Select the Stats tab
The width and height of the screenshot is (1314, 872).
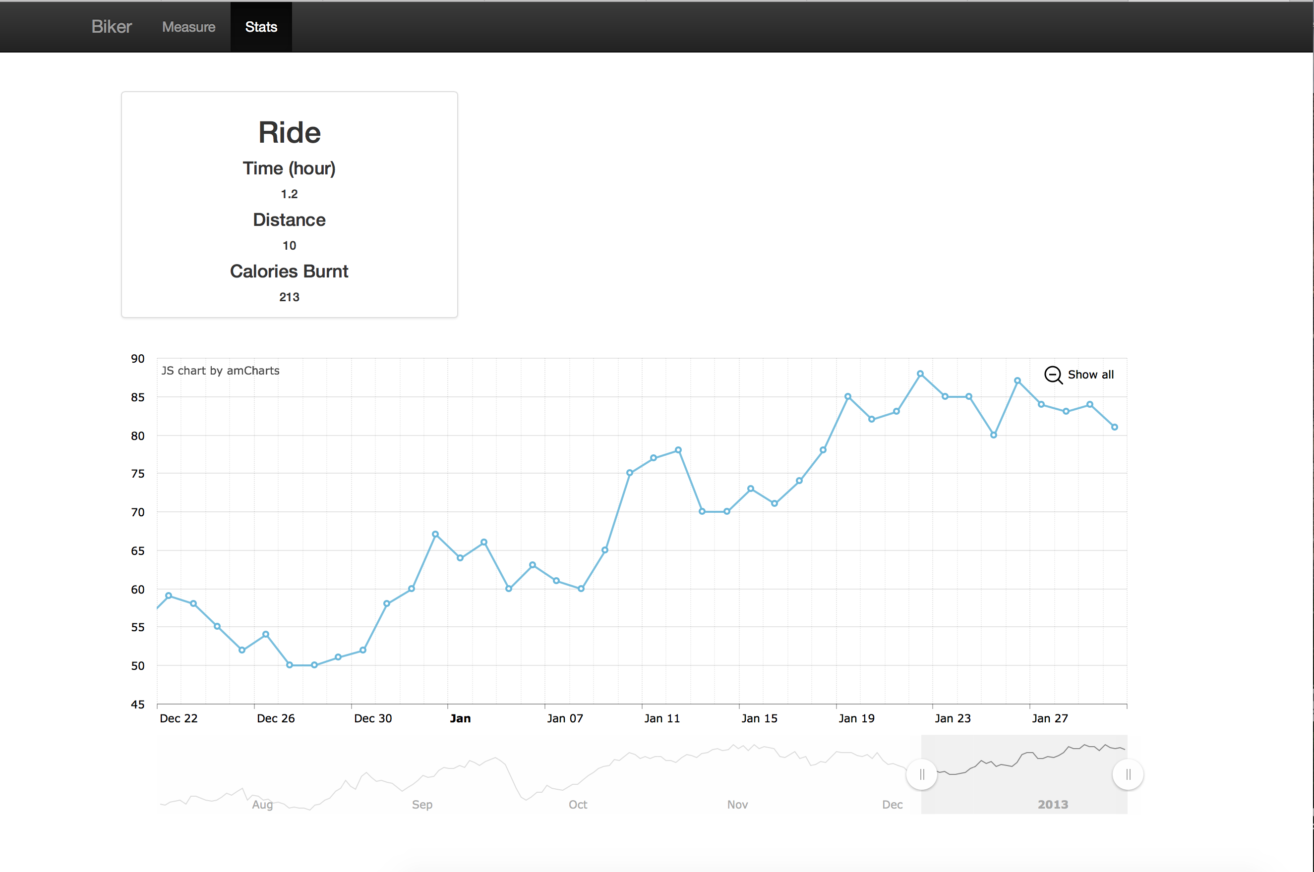pos(261,27)
